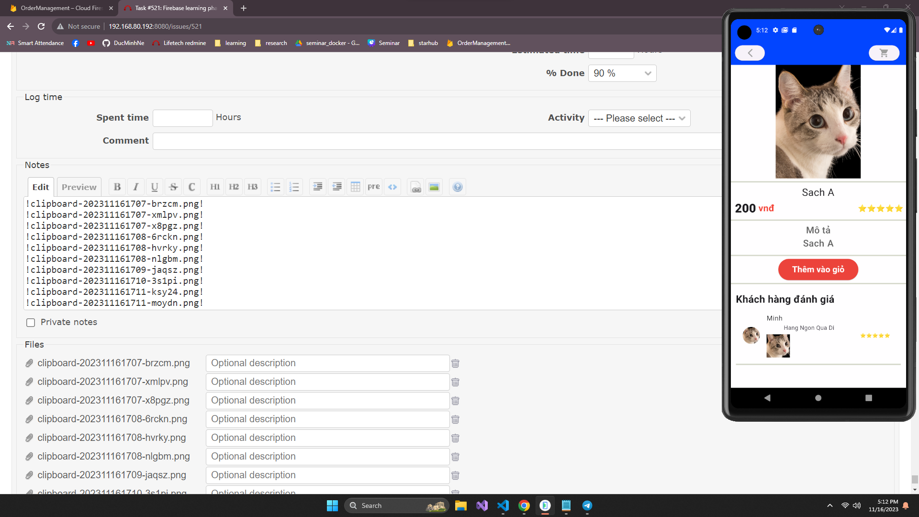This screenshot has height=517, width=919.
Task: Click the insert image icon
Action: (x=434, y=187)
